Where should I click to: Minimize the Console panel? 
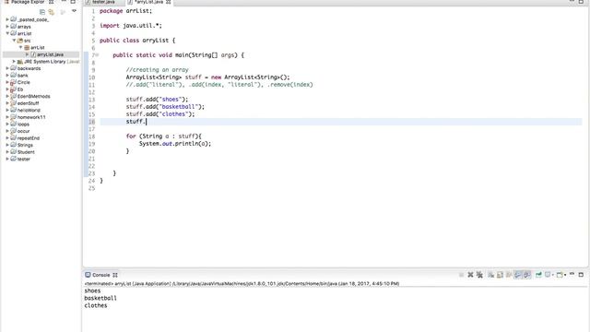[572, 274]
